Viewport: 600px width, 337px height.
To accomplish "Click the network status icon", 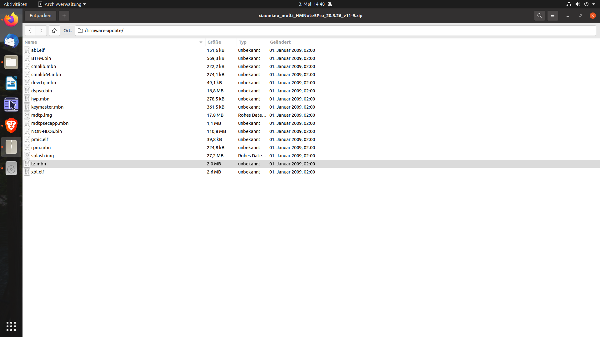I will (x=569, y=4).
